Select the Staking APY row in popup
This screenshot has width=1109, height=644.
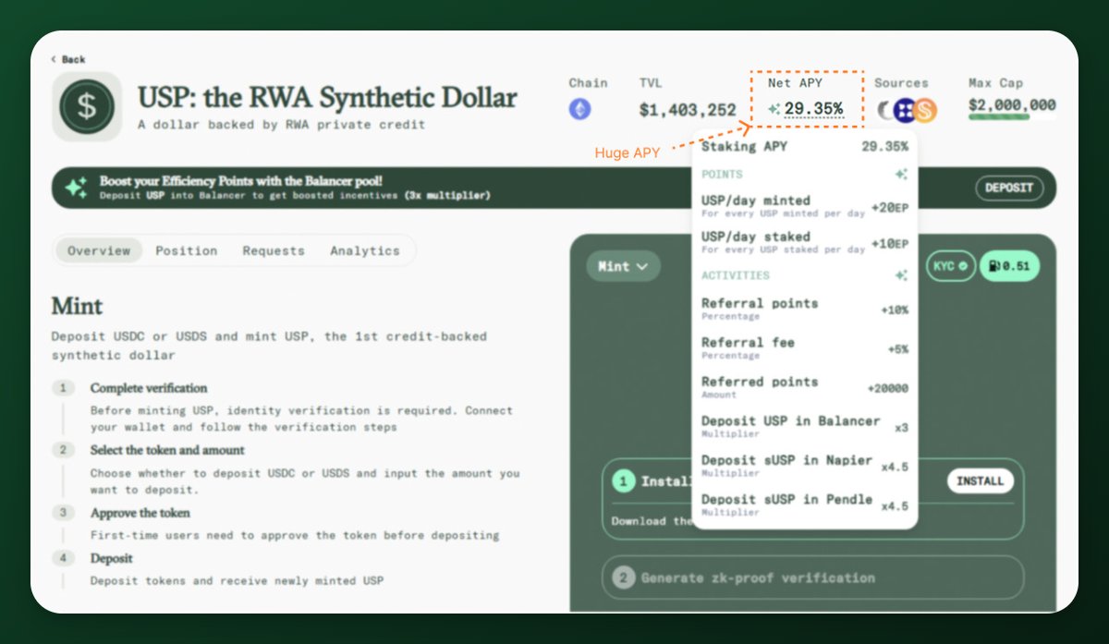click(x=804, y=146)
